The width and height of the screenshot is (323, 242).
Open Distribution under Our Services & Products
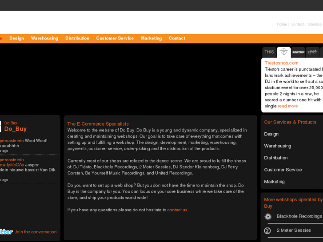point(276,158)
